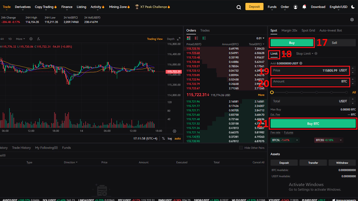The image size is (358, 201).
Task: Click the XT Peak Challenge trophy icon
Action: pyautogui.click(x=137, y=7)
